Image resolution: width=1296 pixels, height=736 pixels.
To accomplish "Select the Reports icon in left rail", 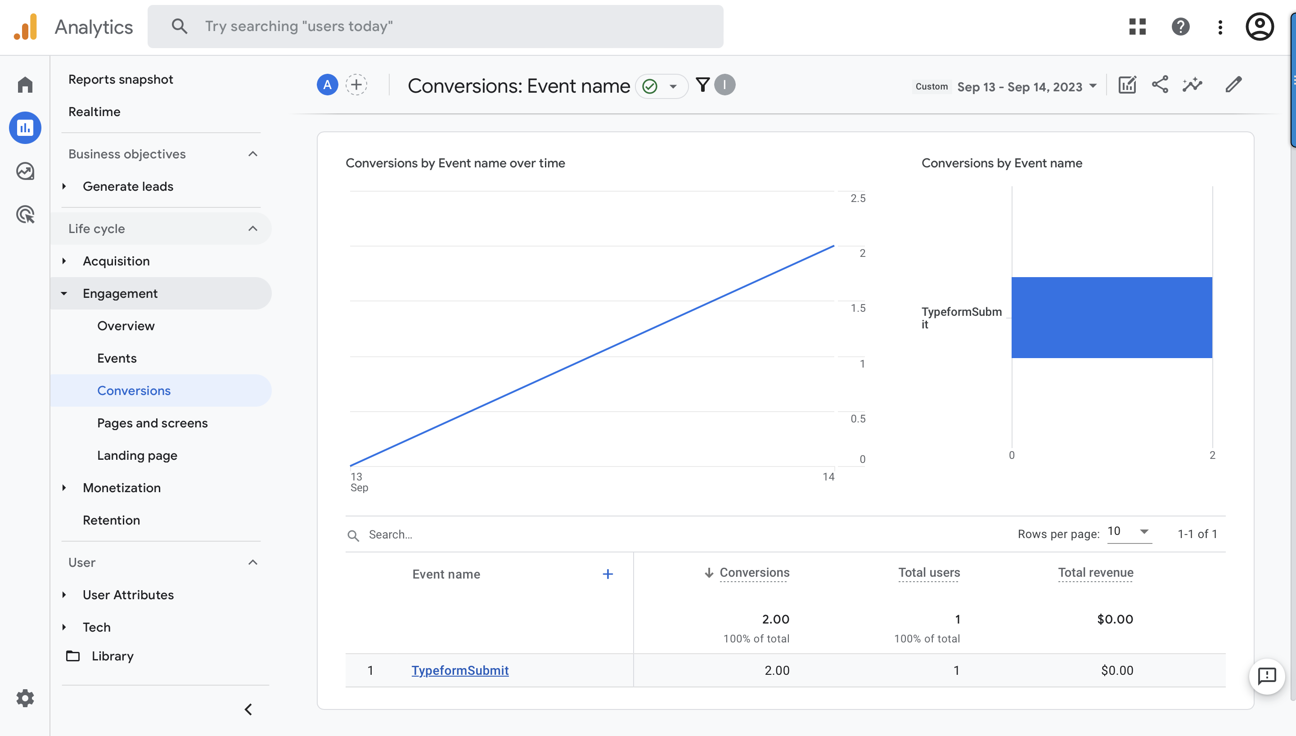I will (25, 127).
